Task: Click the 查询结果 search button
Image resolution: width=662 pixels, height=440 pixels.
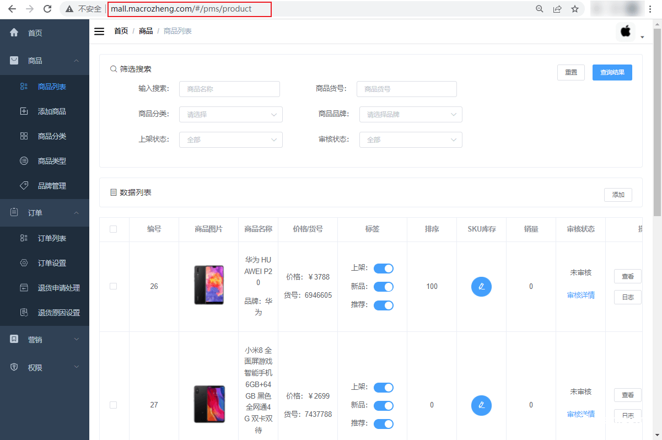Action: (612, 72)
